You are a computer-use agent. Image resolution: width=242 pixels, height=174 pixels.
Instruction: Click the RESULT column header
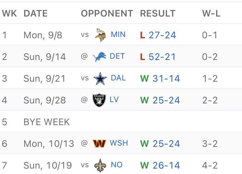(157, 13)
